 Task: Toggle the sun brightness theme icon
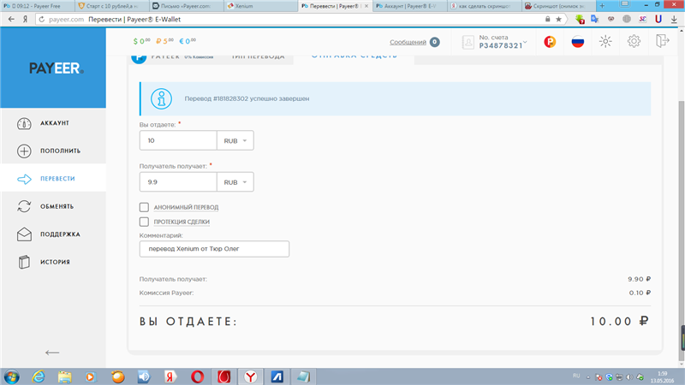[605, 41]
